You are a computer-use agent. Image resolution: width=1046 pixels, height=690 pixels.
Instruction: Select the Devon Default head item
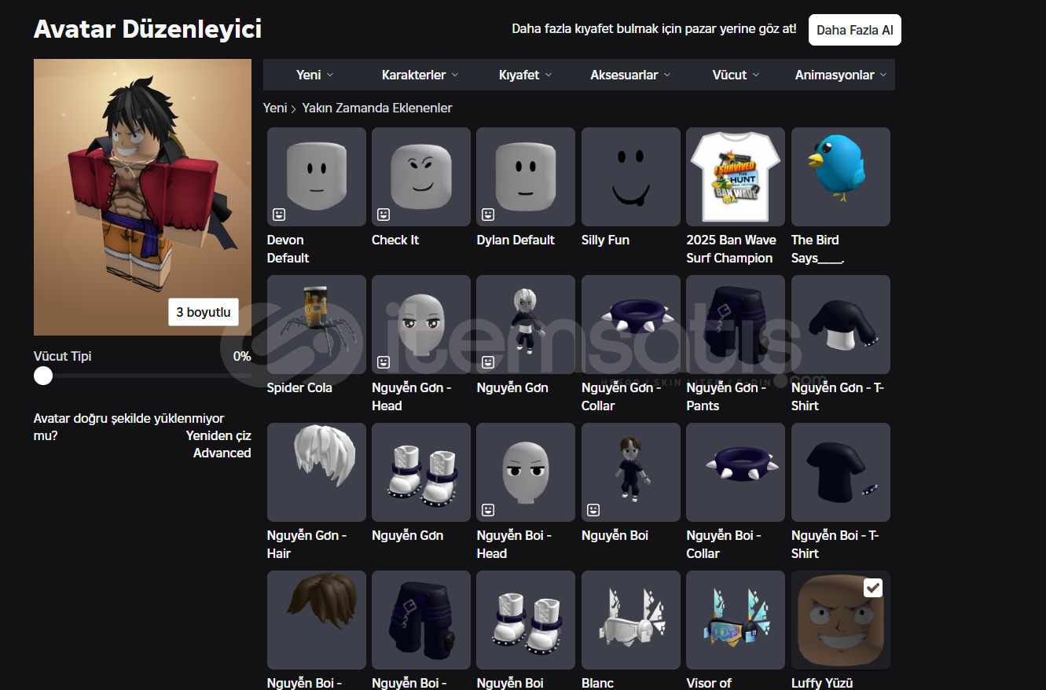[316, 177]
